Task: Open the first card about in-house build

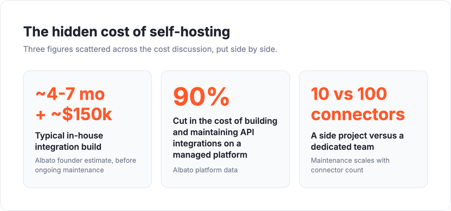Action: (x=88, y=129)
